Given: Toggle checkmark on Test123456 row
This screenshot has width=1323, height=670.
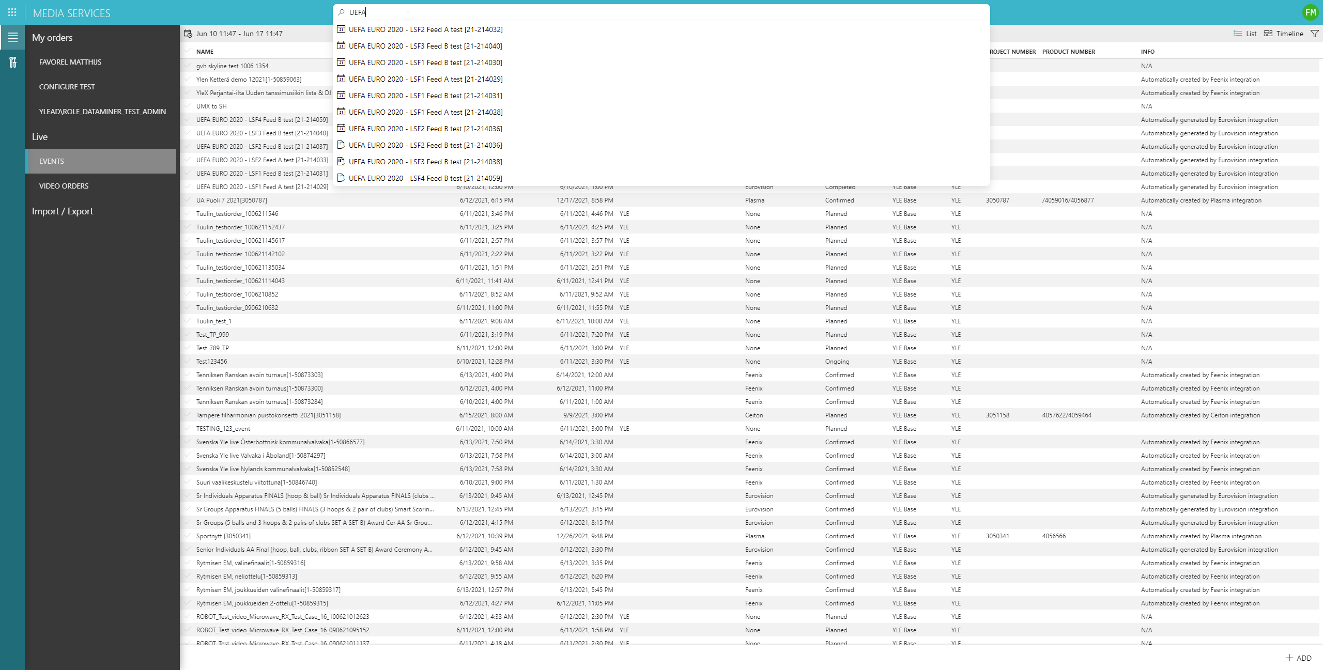Looking at the screenshot, I should coord(188,361).
